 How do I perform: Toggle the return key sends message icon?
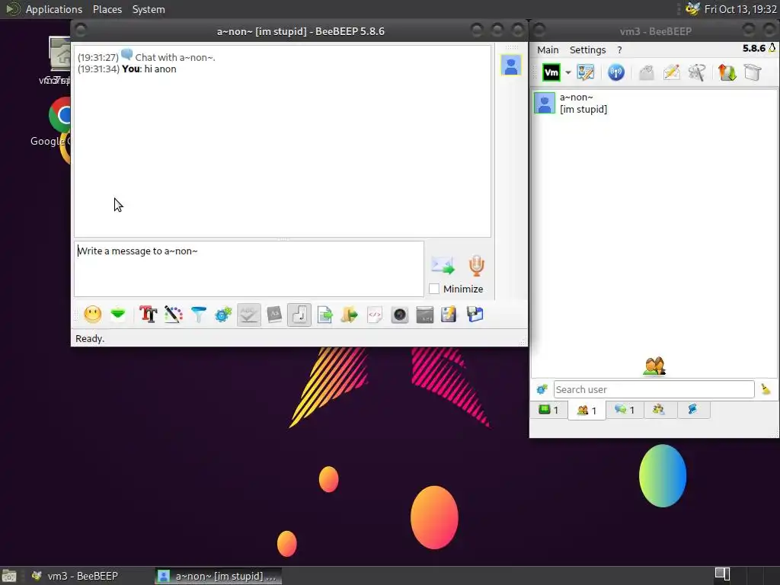coord(299,315)
